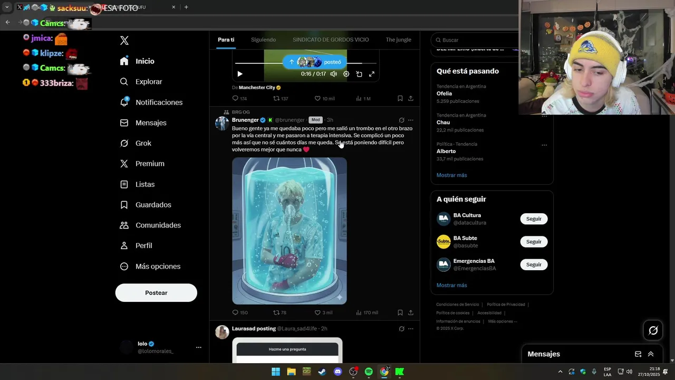
Task: Open the Chau trending topic
Action: click(443, 122)
